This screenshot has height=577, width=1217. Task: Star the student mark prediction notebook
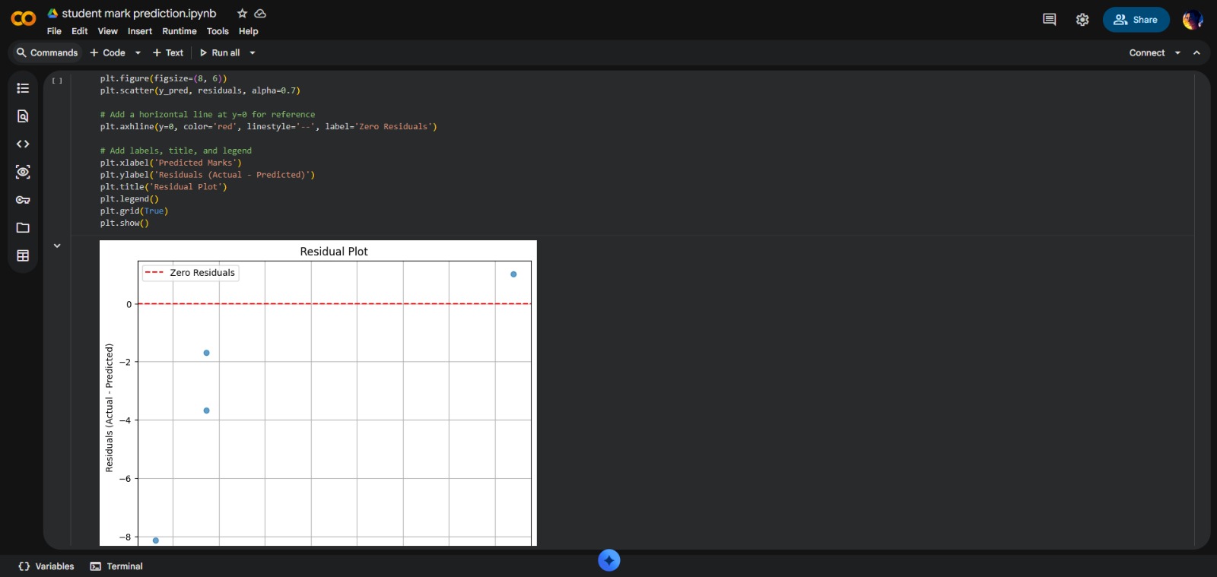242,14
